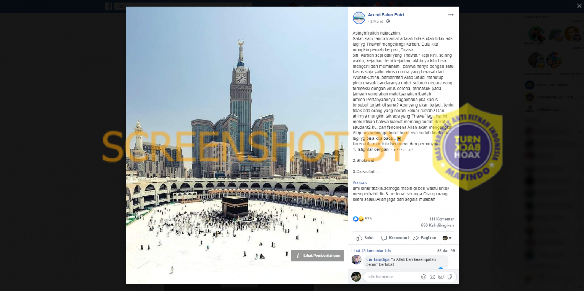This screenshot has height=291, width=584.
Task: Insert an emoji in the comment
Action: [x=424, y=277]
